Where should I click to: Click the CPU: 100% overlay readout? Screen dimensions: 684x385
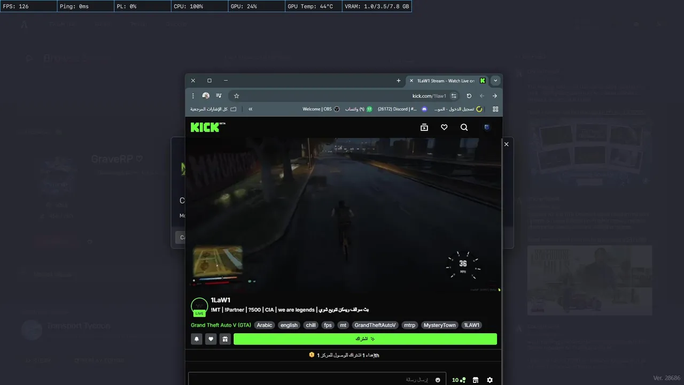tap(199, 6)
